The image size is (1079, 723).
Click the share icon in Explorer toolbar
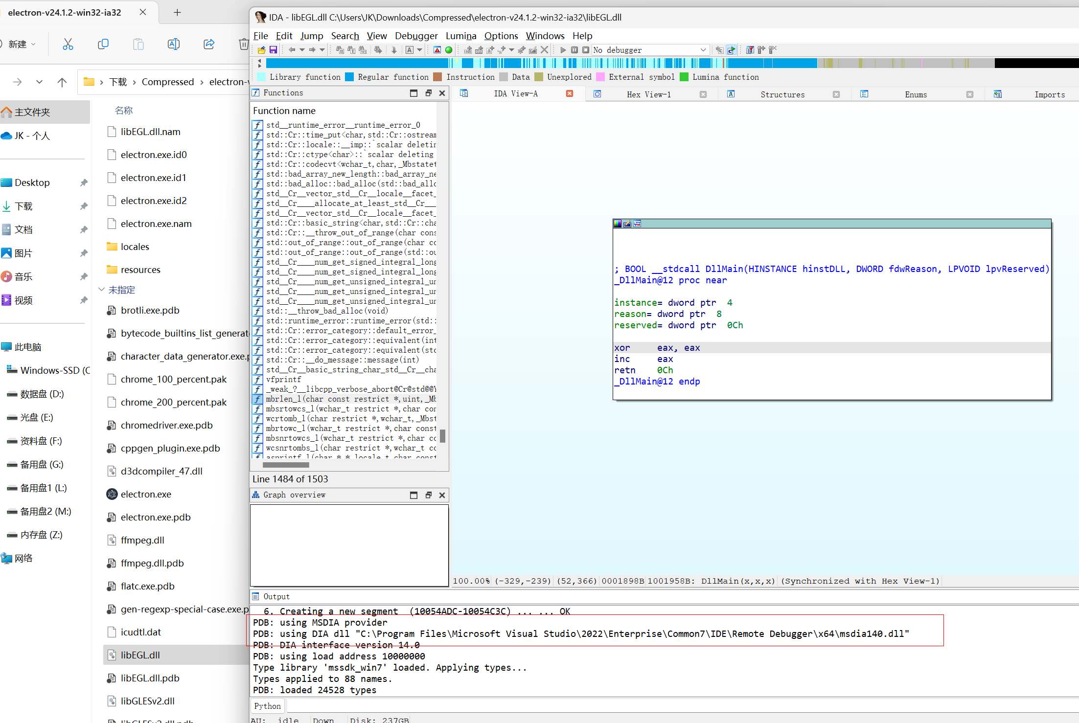coord(209,45)
